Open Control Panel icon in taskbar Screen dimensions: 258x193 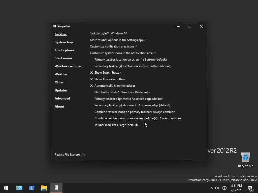click(x=19, y=188)
